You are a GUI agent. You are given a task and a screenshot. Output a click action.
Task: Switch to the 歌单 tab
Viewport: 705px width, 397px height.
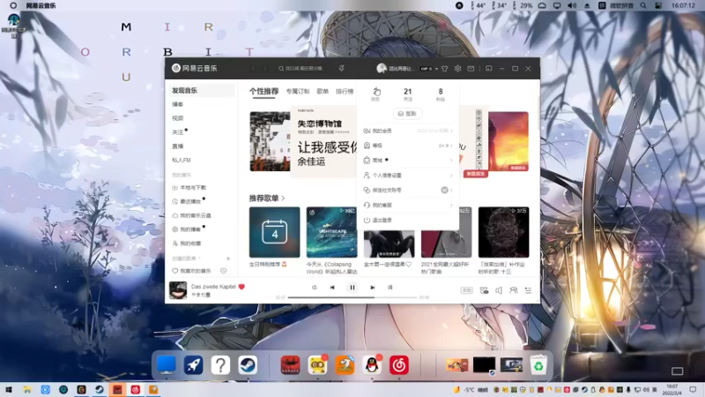pyautogui.click(x=323, y=92)
